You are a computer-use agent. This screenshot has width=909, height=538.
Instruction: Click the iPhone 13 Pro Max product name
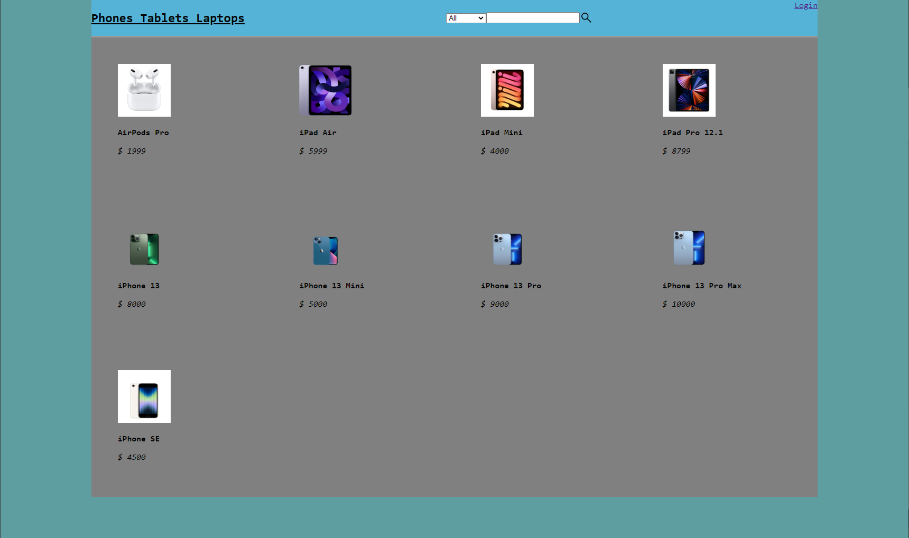click(x=701, y=286)
